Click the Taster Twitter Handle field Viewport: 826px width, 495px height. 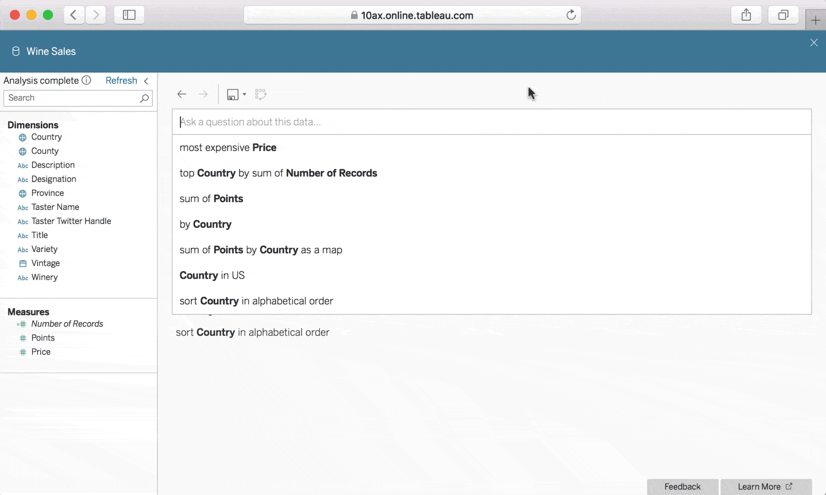pos(71,221)
